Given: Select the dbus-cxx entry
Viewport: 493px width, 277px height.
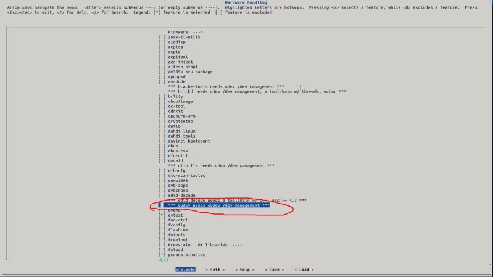Looking at the screenshot, I should 178,151.
